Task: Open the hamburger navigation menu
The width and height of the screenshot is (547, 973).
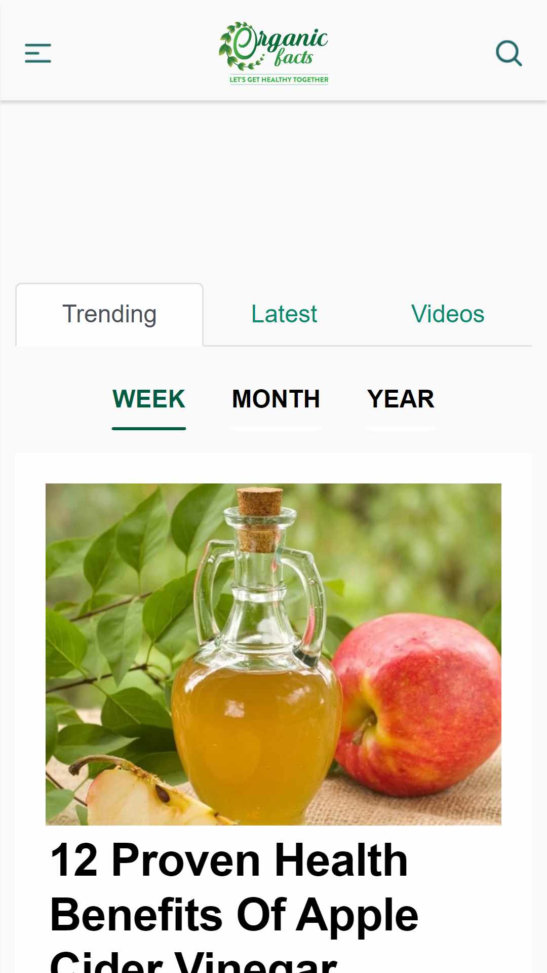Action: [38, 53]
